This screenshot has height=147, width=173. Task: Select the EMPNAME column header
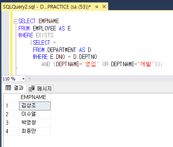(x=35, y=97)
